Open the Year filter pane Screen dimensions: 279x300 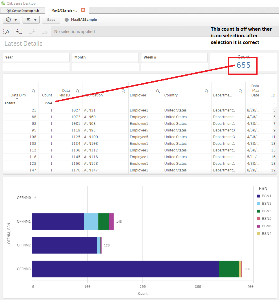tap(36, 57)
